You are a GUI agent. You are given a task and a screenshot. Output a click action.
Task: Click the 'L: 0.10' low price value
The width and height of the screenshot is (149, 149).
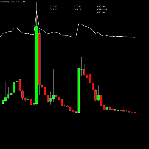click(x=77, y=10)
